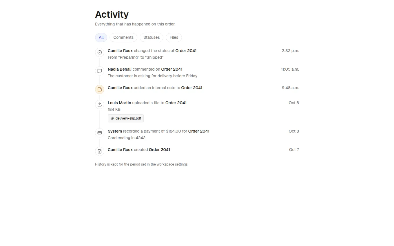Screen dimensions: 394x246
Task: Click the upload icon beside Louis Martin
Action: 100,104
